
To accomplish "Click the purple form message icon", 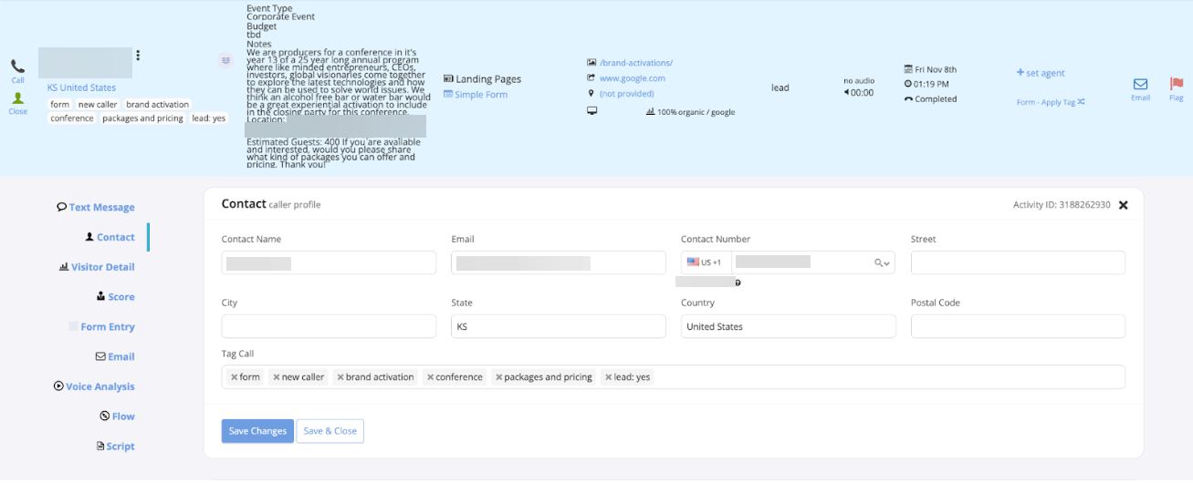I will pyautogui.click(x=225, y=60).
